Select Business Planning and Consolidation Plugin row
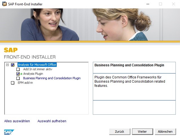The width and height of the screenshot is (180, 138). 52,78
